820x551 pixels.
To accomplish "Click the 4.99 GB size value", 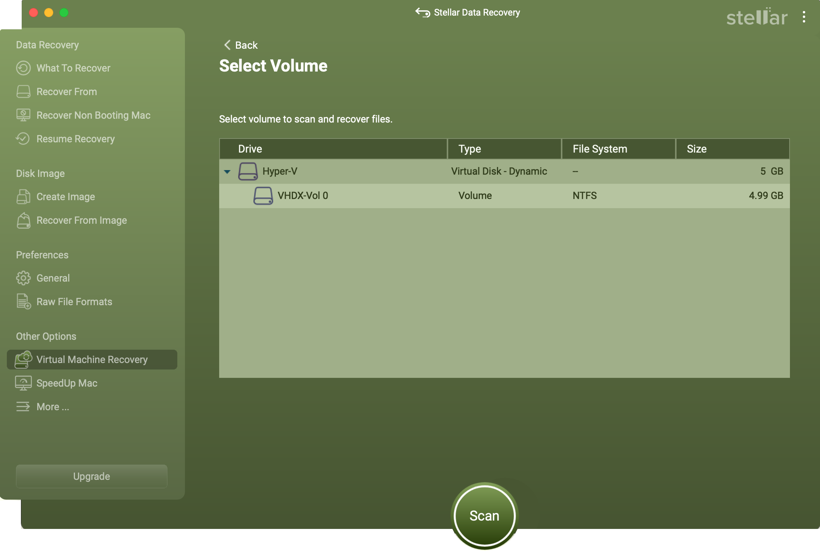I will tap(766, 196).
